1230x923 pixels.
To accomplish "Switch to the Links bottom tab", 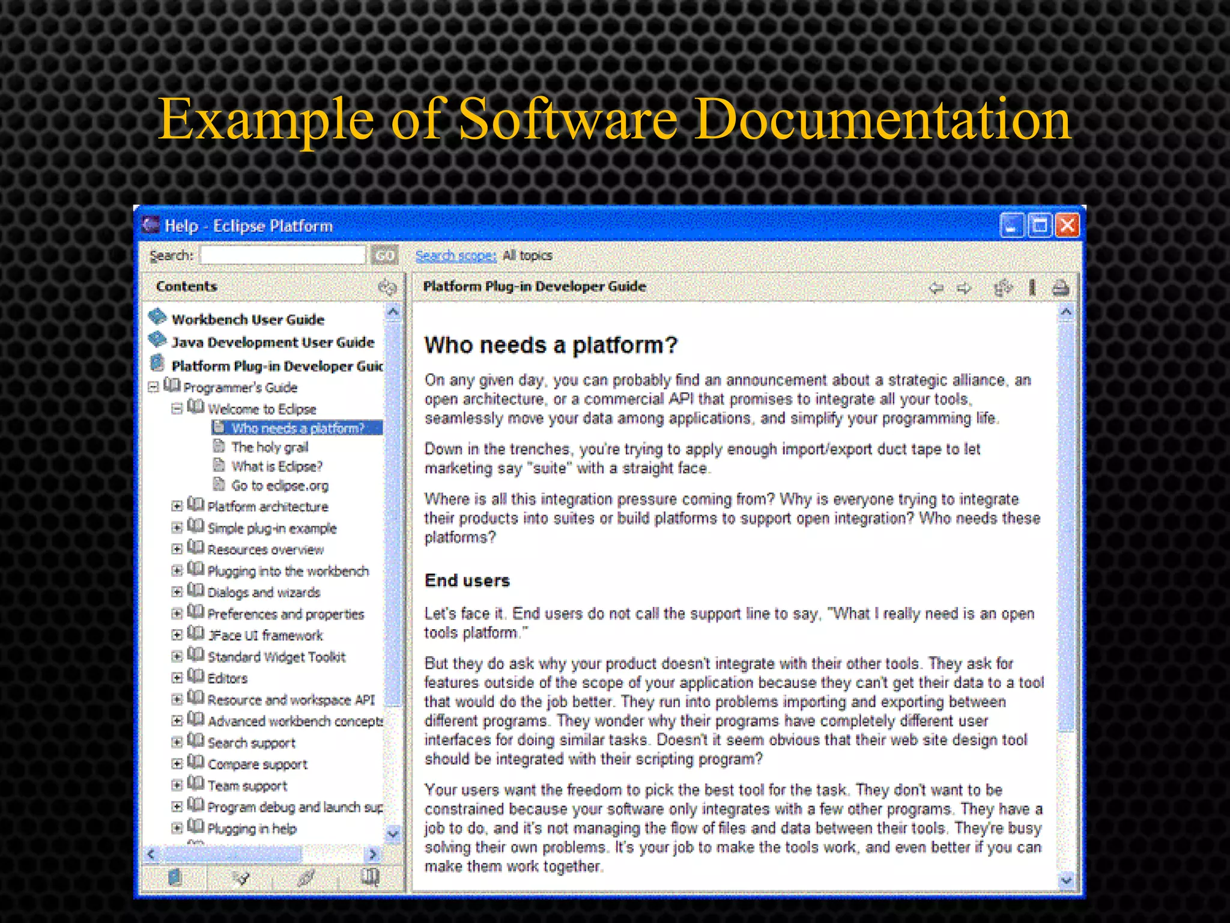I will click(306, 877).
